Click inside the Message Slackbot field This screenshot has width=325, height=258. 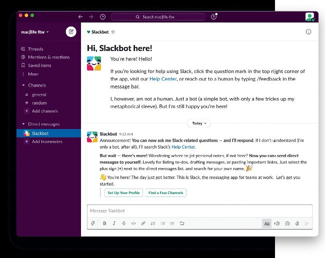point(200,211)
